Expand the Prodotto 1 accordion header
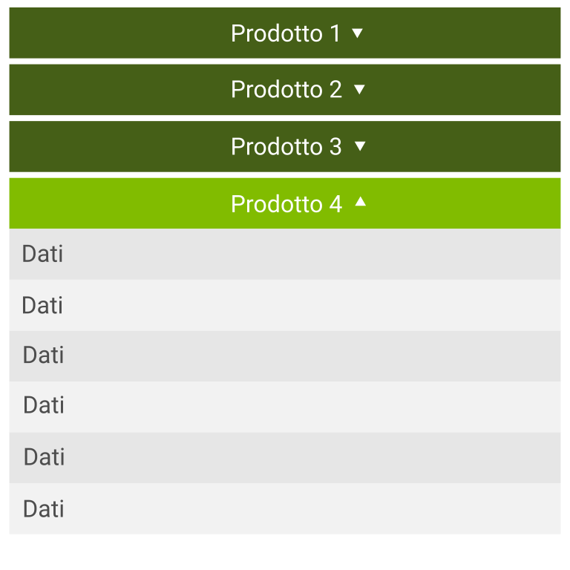This screenshot has height=570, width=570. click(x=285, y=33)
